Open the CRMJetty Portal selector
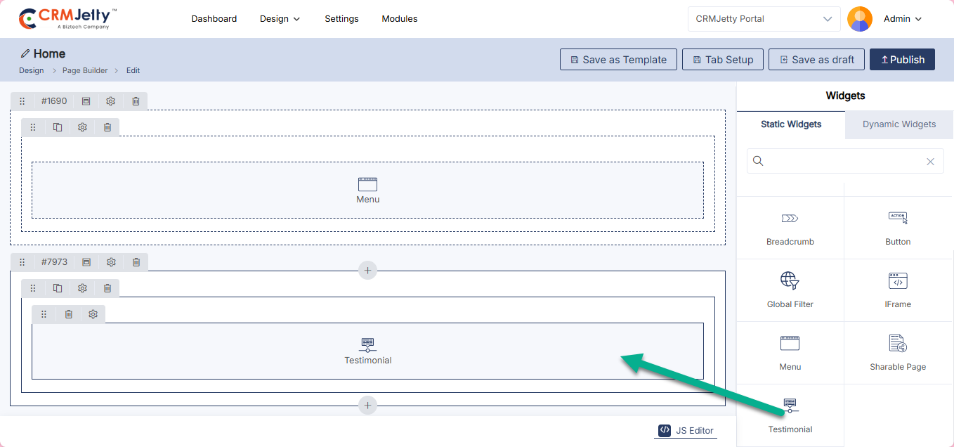The image size is (954, 447). point(763,19)
